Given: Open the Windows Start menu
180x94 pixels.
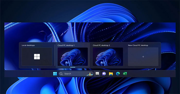Looking at the screenshot, I should [x=55, y=74].
